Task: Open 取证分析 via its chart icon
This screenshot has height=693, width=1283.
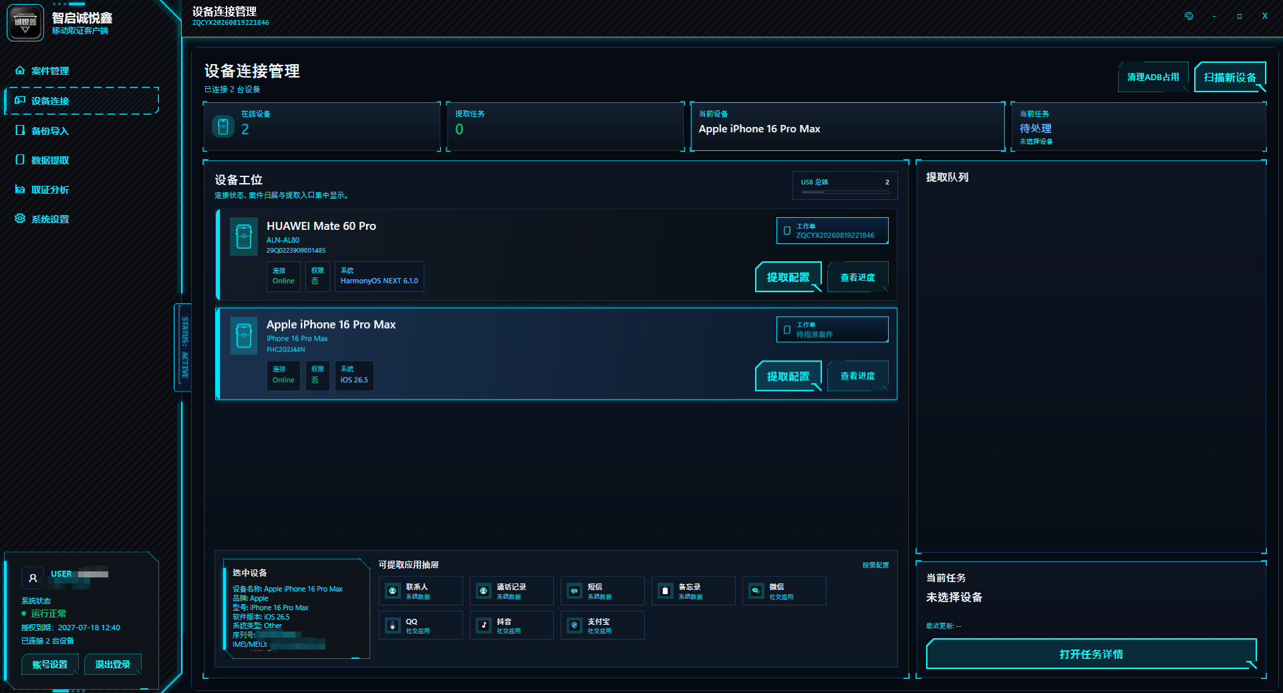Action: coord(20,190)
